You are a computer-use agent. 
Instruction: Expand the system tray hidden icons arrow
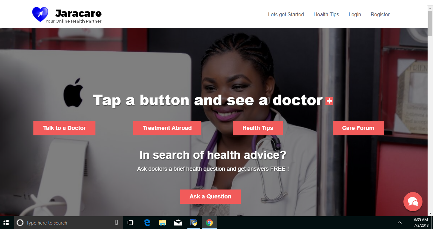(x=400, y=223)
